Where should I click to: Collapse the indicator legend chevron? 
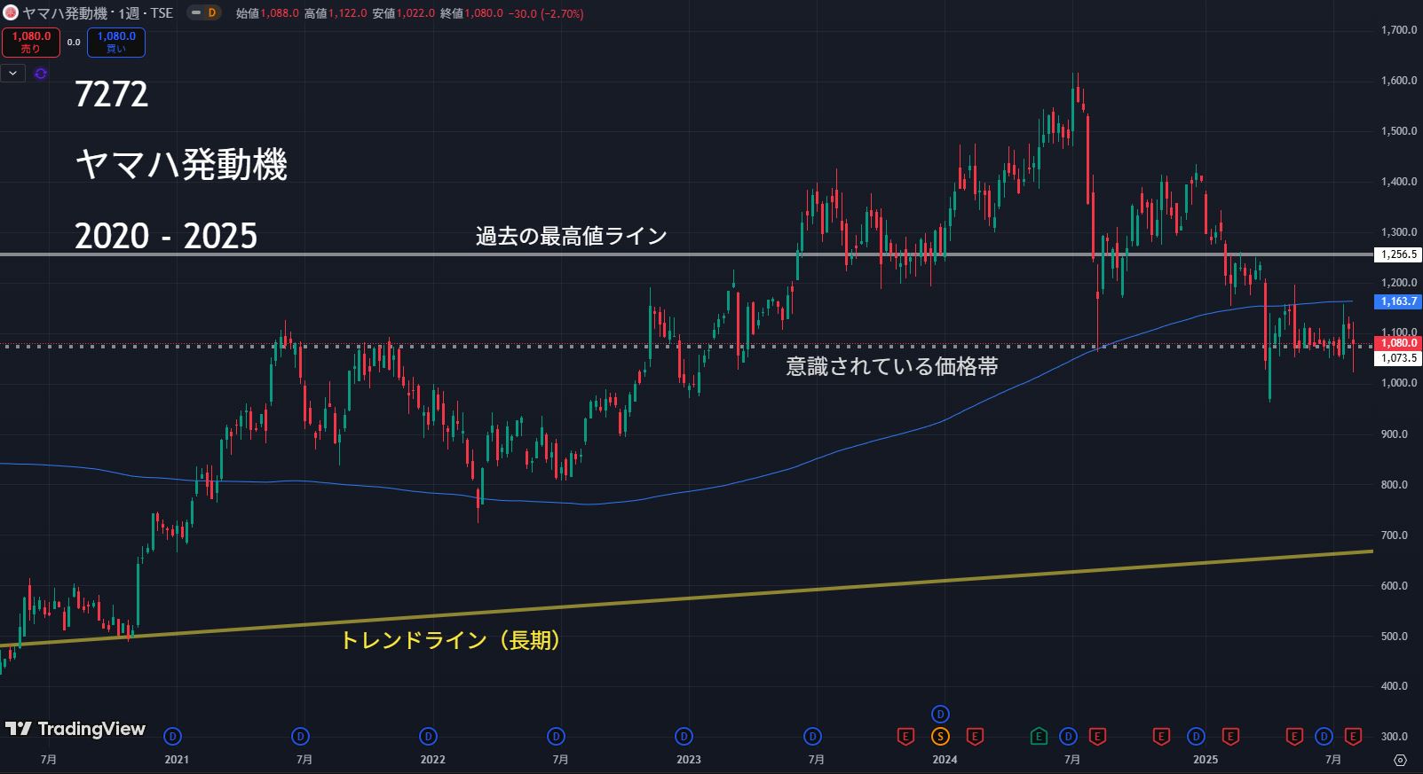click(12, 74)
